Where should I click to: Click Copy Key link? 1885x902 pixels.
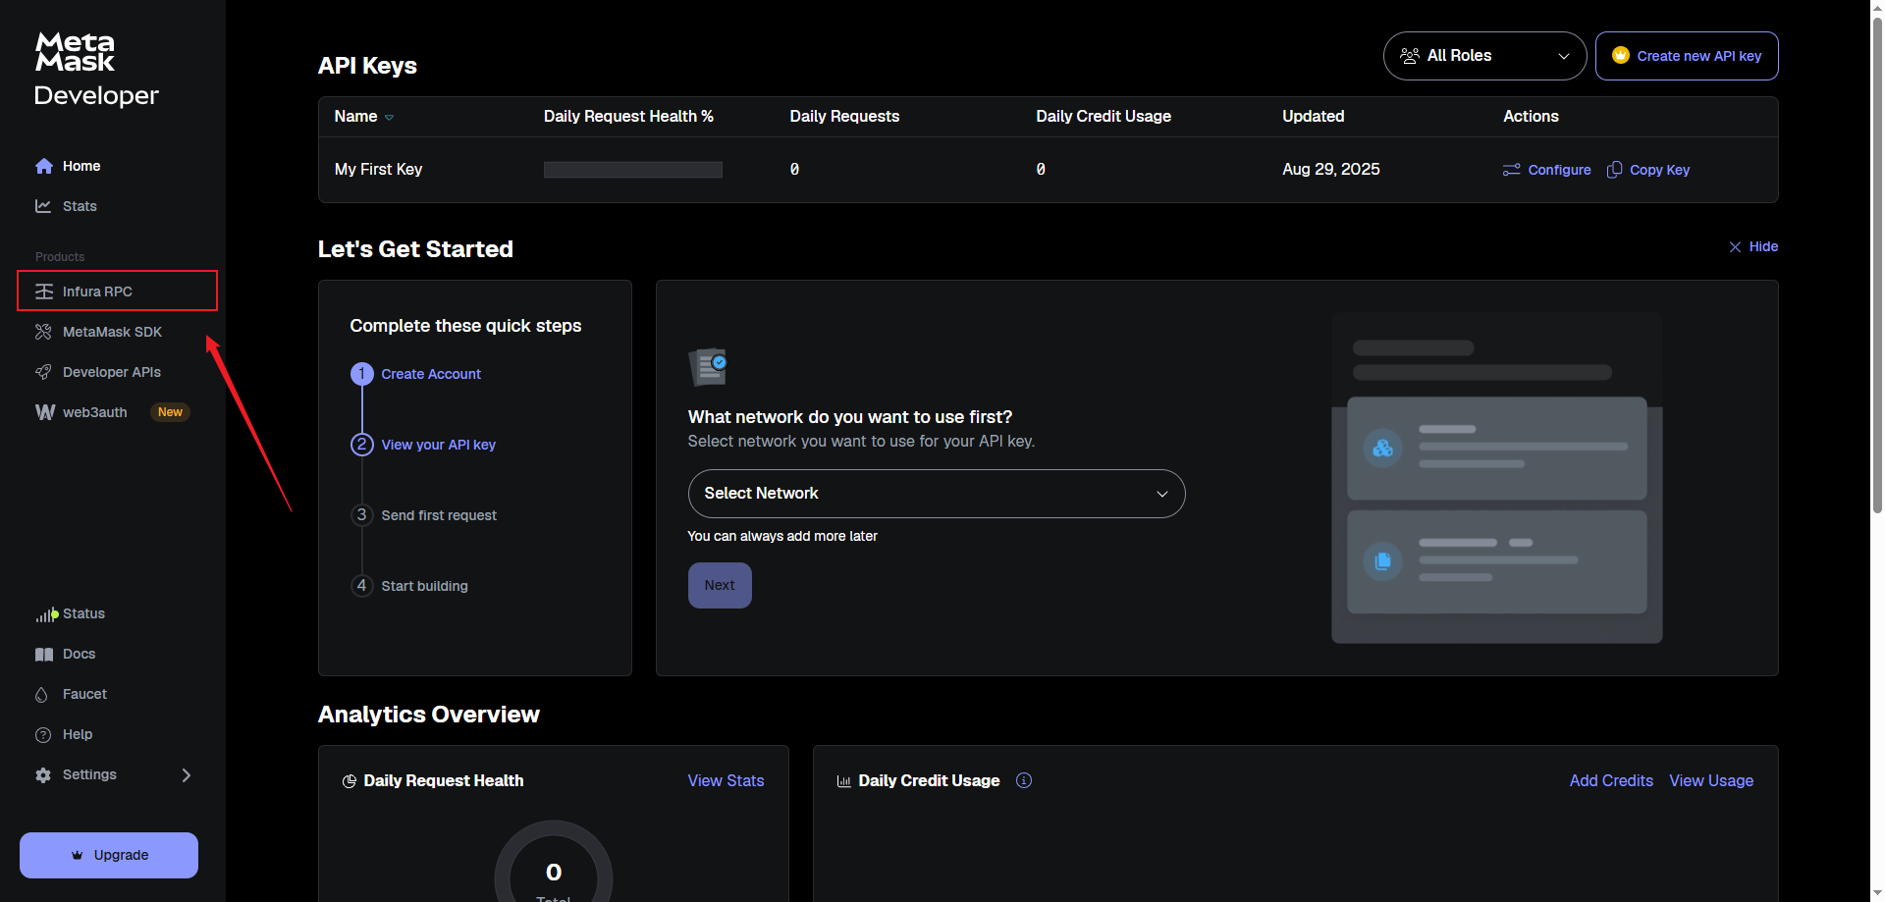pos(1648,170)
